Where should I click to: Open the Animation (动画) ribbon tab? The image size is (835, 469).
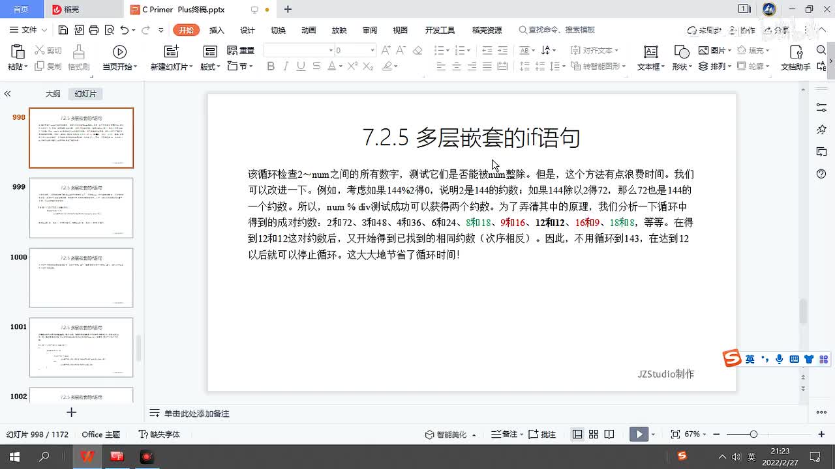coord(309,30)
